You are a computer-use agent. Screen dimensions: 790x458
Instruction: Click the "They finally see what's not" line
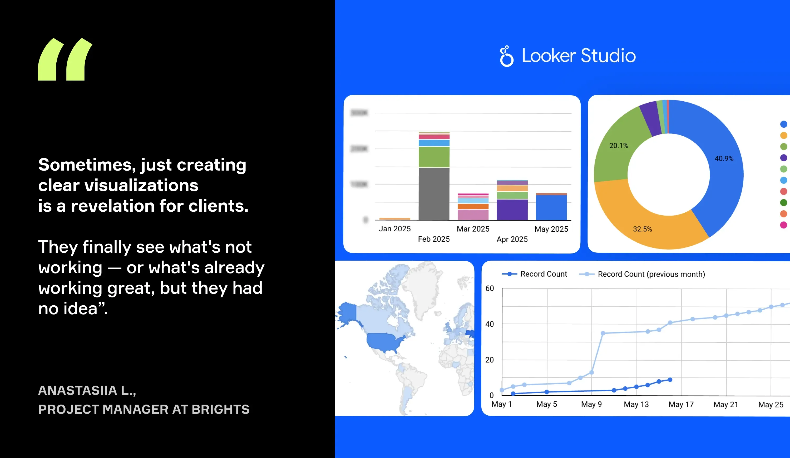pyautogui.click(x=145, y=247)
